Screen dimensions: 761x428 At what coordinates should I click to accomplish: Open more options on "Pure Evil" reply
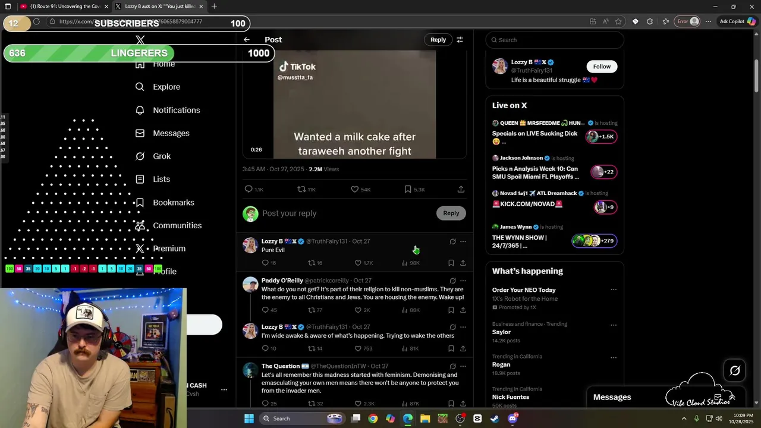[463, 241]
